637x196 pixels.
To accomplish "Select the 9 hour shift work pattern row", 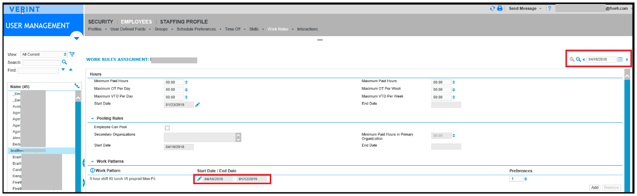I will click(355, 179).
